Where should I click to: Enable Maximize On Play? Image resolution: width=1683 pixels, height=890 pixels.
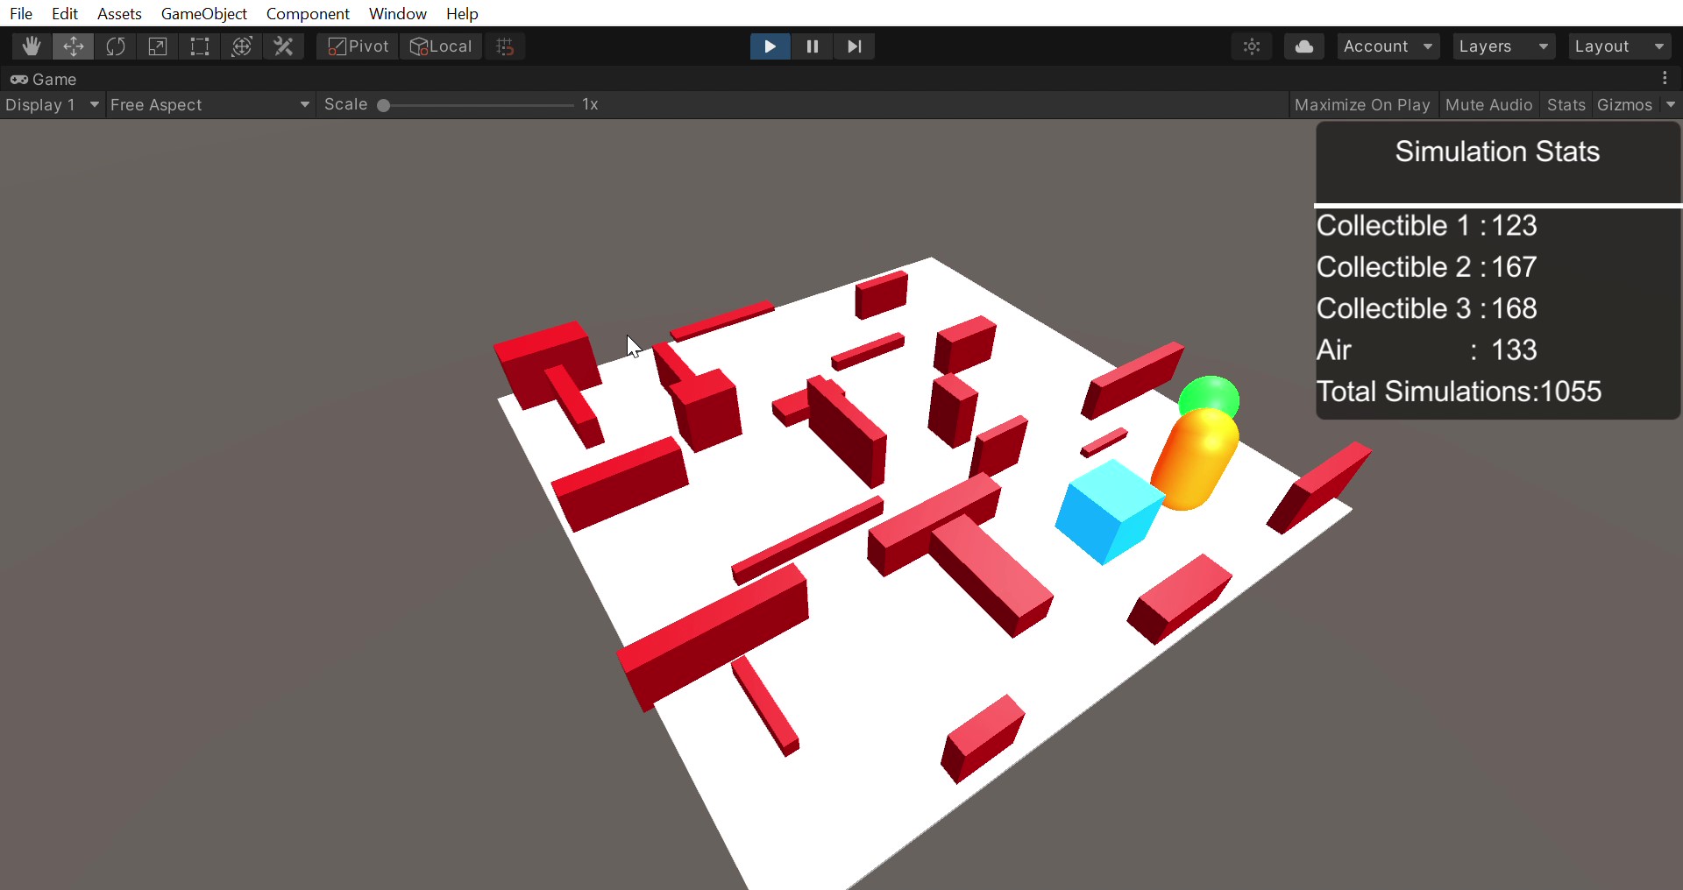tap(1362, 104)
